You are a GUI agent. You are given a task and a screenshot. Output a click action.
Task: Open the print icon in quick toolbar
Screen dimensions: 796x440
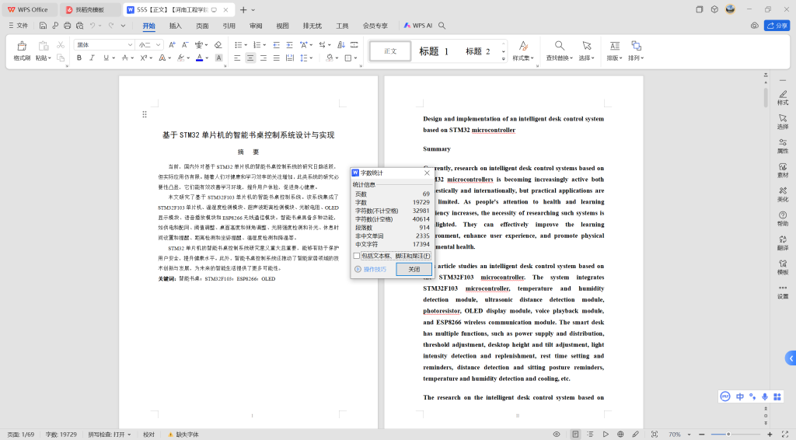pos(67,26)
